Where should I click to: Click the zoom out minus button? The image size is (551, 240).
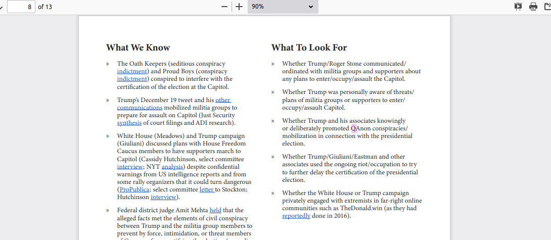(224, 7)
